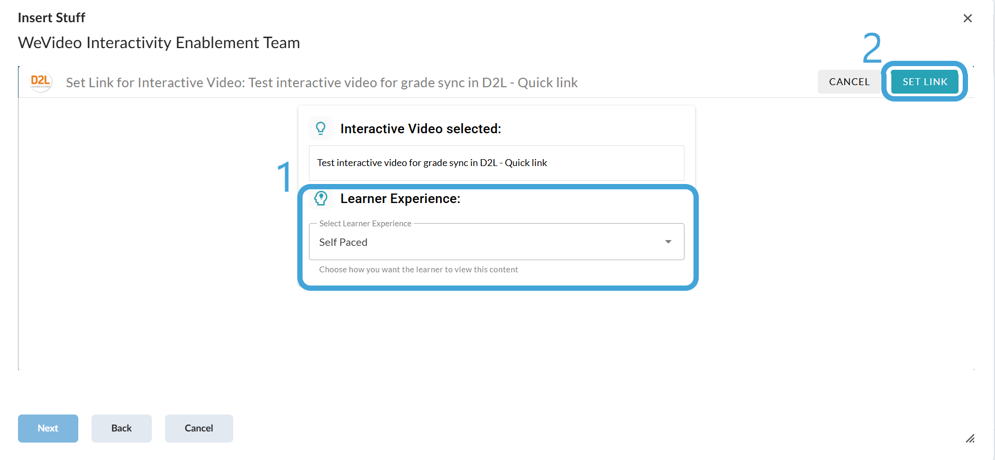Click the Set Link for Interactive Video title
The height and width of the screenshot is (460, 995).
322,82
